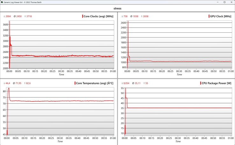Click the red legend marker for Core Clocks
This screenshot has width=235, height=145.
pos(82,16)
